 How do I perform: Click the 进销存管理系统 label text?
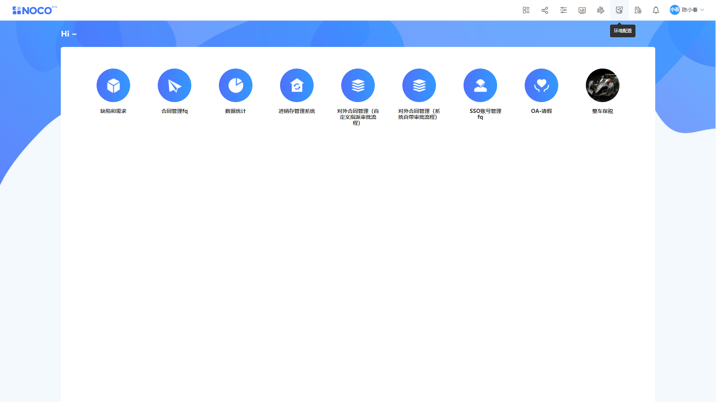(297, 111)
